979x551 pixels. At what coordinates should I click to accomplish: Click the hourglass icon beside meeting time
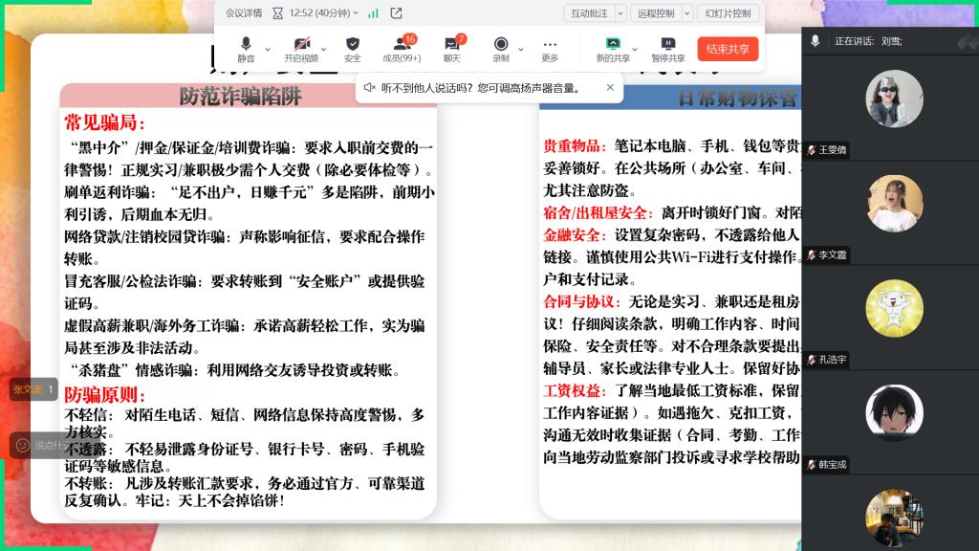coord(278,12)
